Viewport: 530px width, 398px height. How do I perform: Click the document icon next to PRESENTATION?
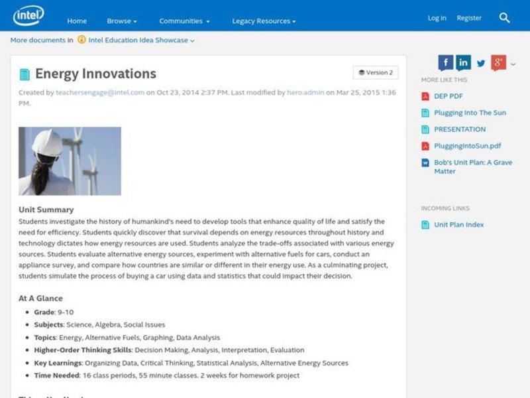pos(425,129)
